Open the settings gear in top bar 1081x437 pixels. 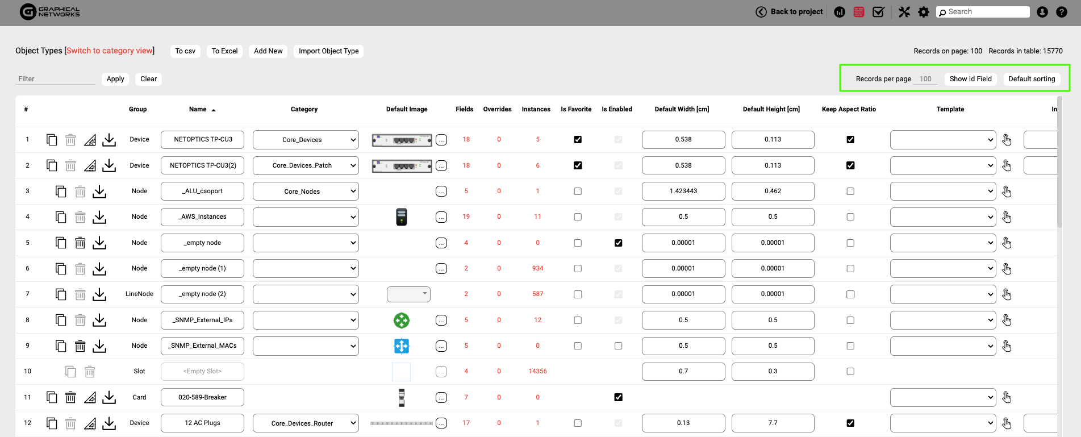(x=924, y=12)
